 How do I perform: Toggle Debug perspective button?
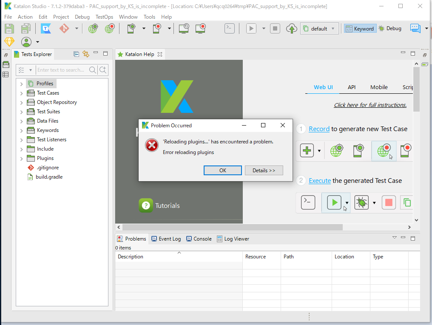pos(390,28)
